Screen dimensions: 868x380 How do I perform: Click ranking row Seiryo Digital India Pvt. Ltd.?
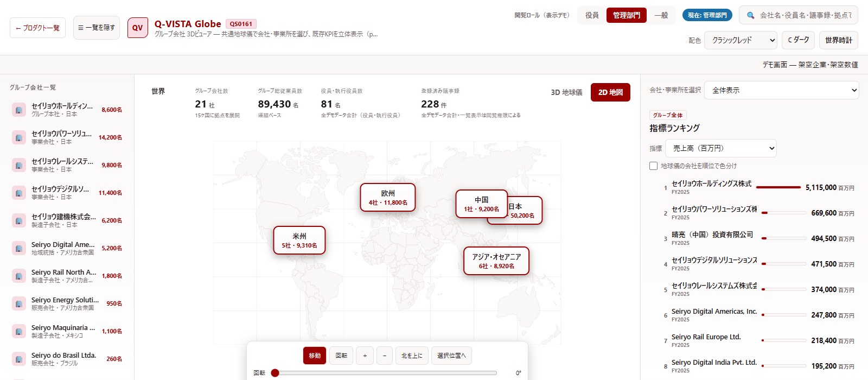[x=758, y=366]
